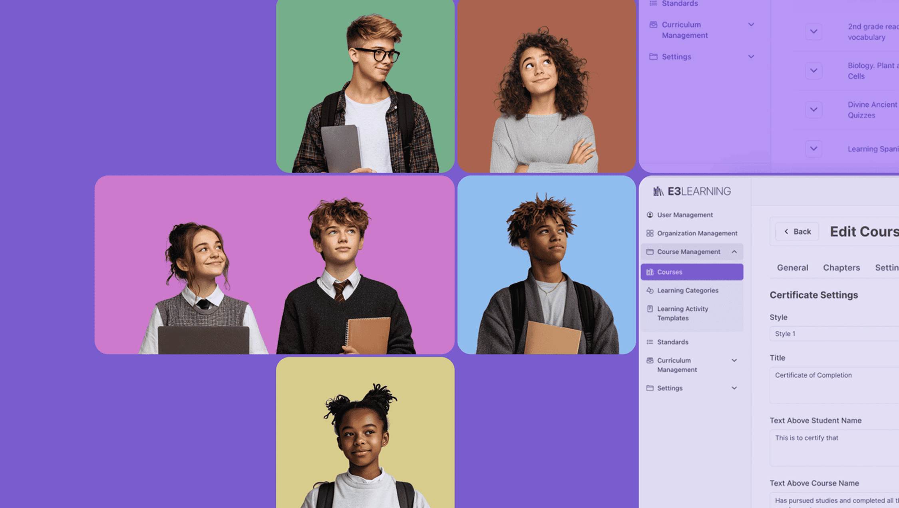Collapse the Course Management section chevron
Viewport: 899px width, 508px height.
734,252
